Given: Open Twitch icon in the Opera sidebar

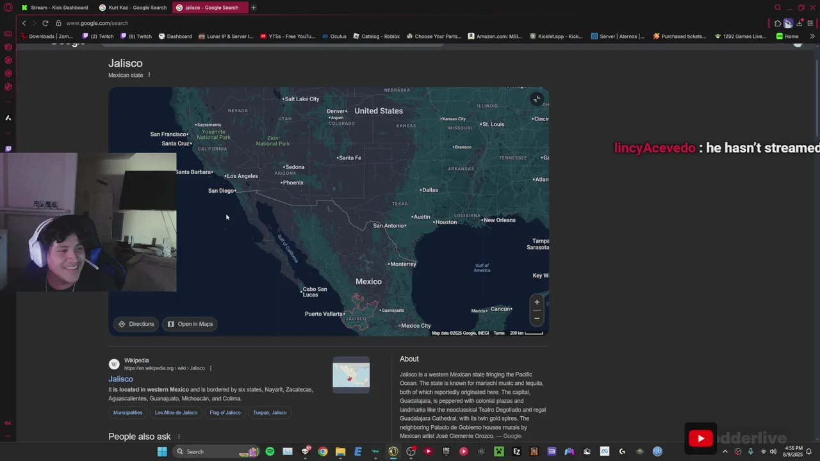Looking at the screenshot, I should tap(8, 149).
